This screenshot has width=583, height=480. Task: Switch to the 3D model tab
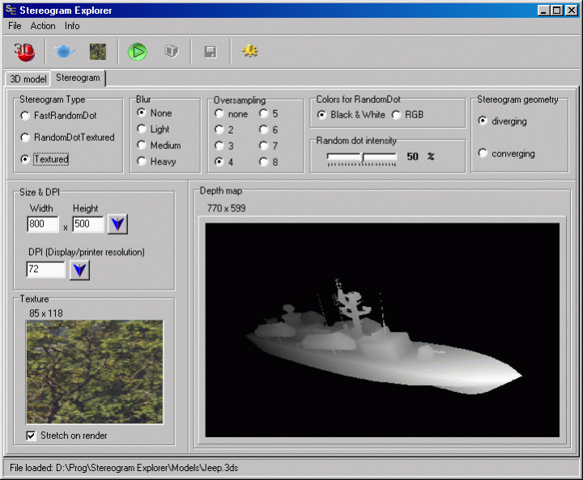tap(28, 79)
